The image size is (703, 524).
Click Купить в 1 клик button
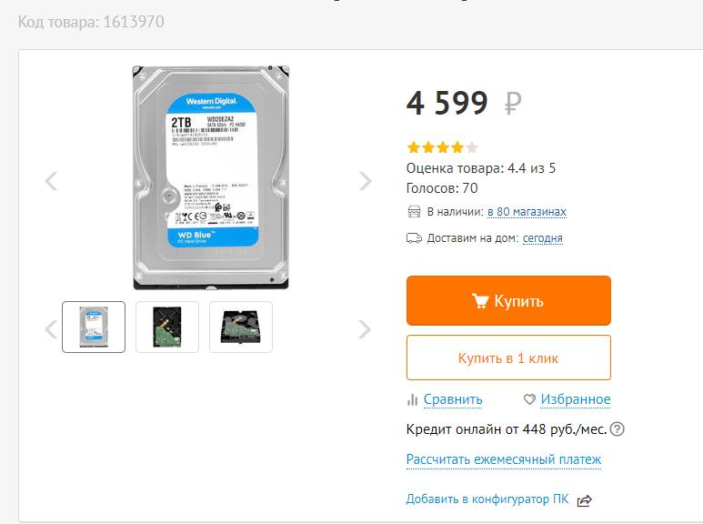tap(508, 358)
